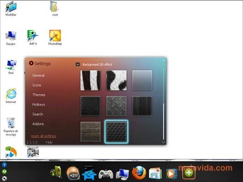Open the media player dock icon
The image size is (243, 182).
pos(171,174)
